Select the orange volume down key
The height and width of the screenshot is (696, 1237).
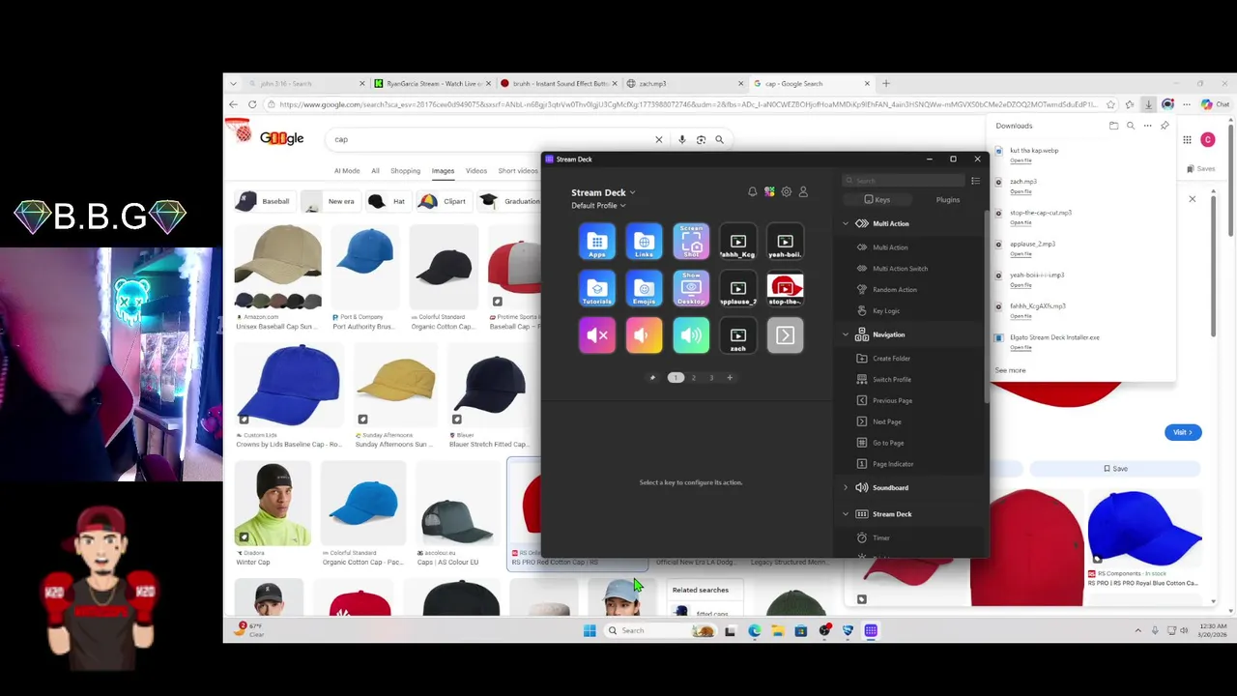(x=644, y=335)
